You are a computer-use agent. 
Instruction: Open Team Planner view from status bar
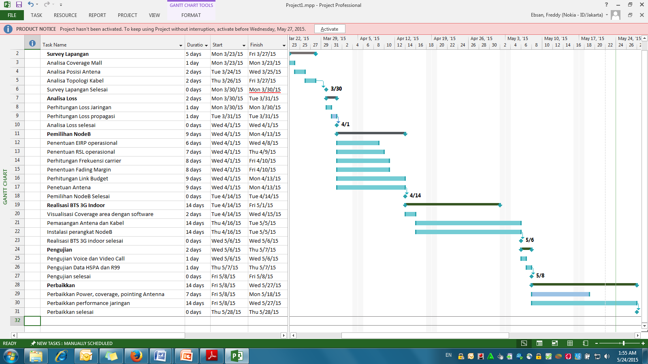(555, 343)
